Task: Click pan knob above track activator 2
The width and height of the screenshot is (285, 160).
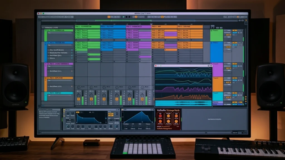Action: (91, 95)
